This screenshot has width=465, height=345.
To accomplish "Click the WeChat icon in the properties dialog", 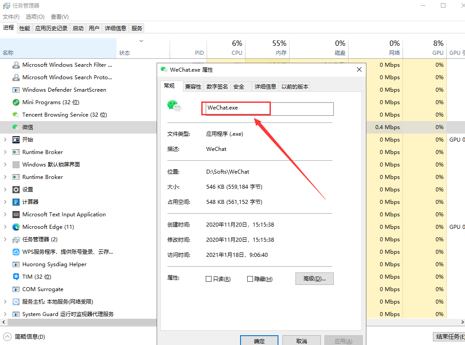I will tap(174, 106).
